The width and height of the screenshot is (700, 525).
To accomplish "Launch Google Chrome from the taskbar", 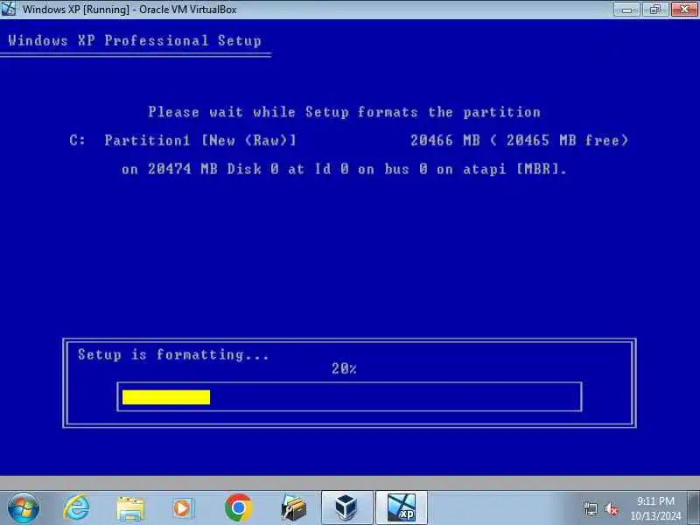I will tap(238, 507).
